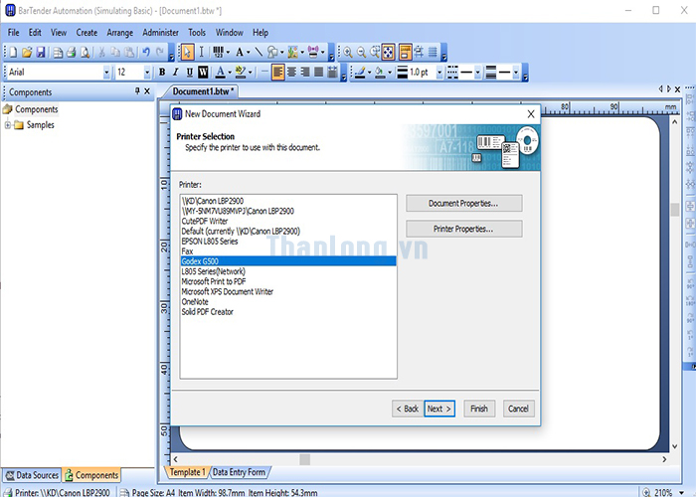Click the Next button in wizard

click(438, 409)
